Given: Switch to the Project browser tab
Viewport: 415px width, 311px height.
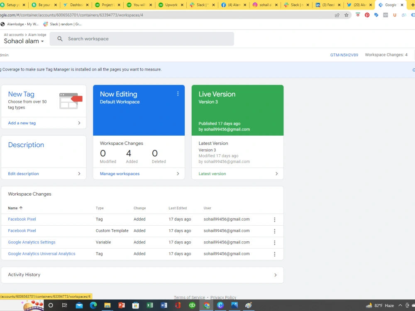Looking at the screenshot, I should tap(108, 5).
